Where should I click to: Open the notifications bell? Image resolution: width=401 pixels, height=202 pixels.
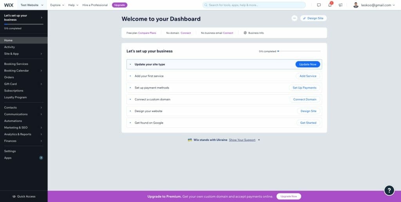coord(330,5)
